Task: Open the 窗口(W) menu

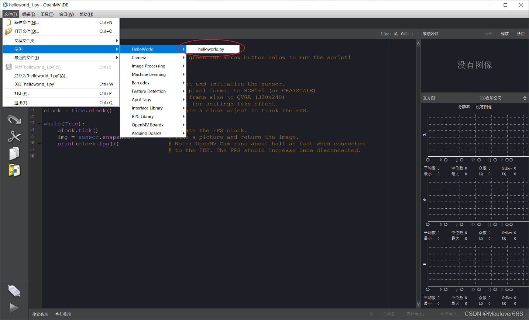Action: (66, 14)
